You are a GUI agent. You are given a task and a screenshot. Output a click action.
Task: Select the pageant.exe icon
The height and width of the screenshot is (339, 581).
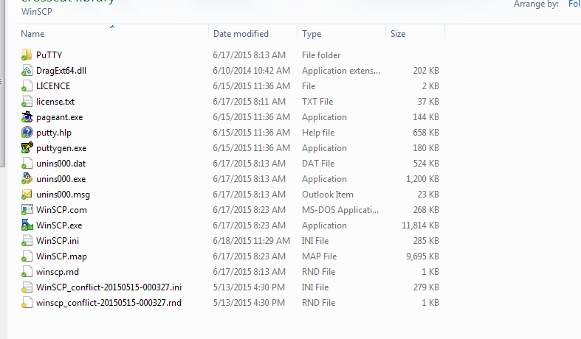27,117
